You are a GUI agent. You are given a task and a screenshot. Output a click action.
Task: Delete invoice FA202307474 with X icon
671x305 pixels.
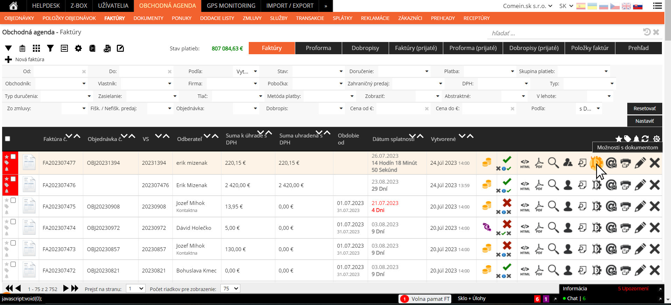[x=655, y=228]
